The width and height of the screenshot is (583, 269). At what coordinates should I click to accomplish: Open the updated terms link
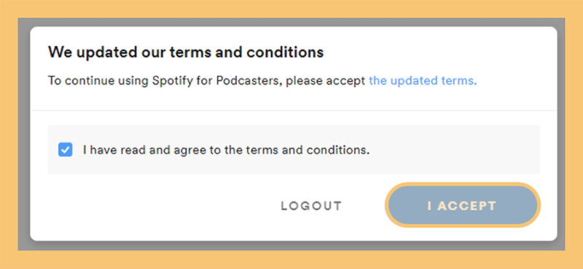423,81
